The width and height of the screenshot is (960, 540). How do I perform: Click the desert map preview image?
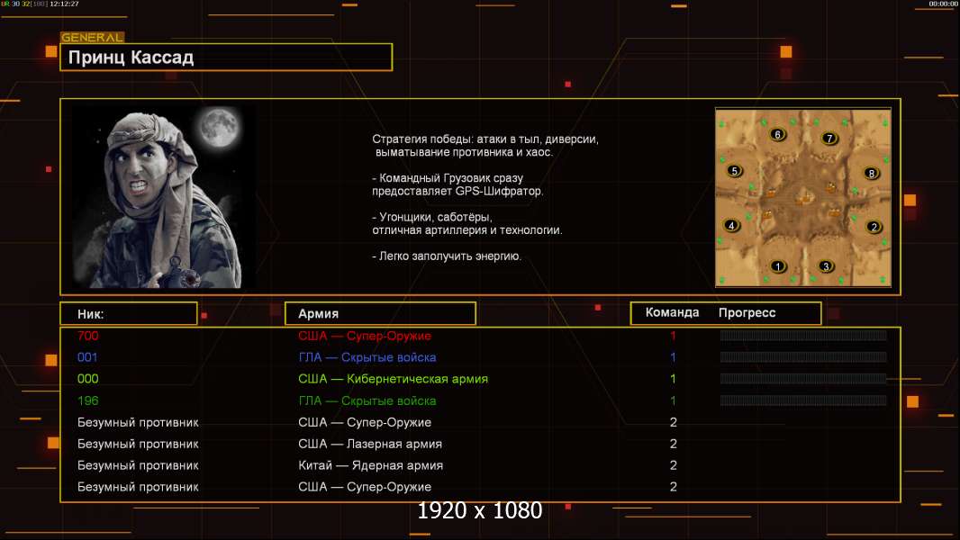(803, 197)
